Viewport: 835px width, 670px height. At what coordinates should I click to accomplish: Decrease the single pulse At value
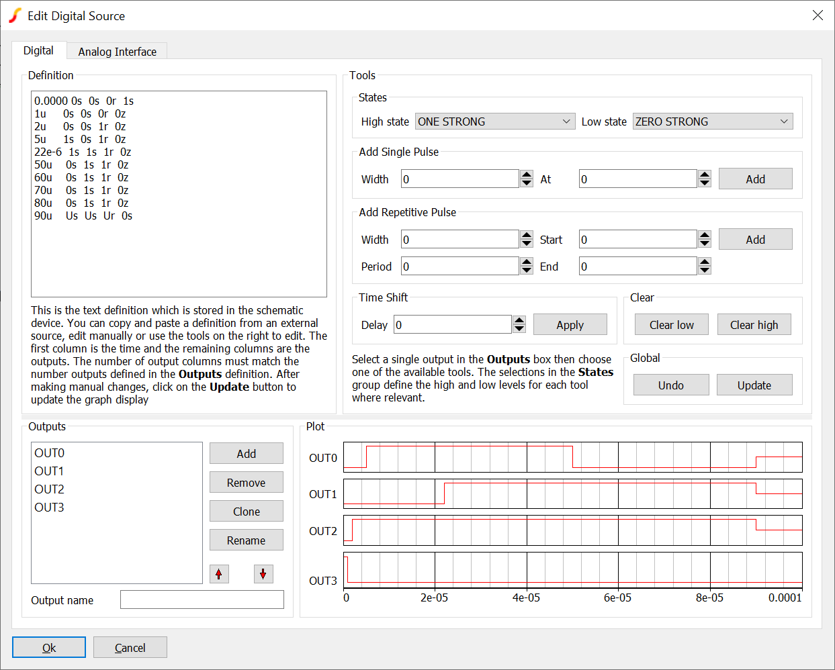[x=705, y=183]
